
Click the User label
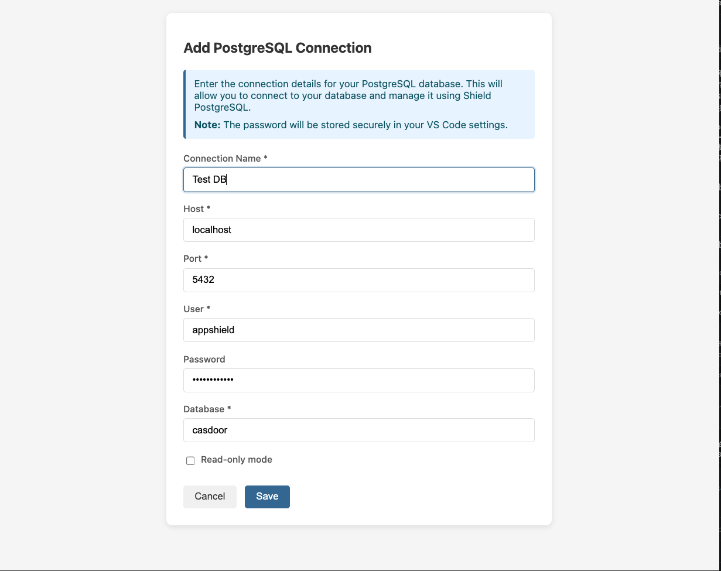coord(197,309)
